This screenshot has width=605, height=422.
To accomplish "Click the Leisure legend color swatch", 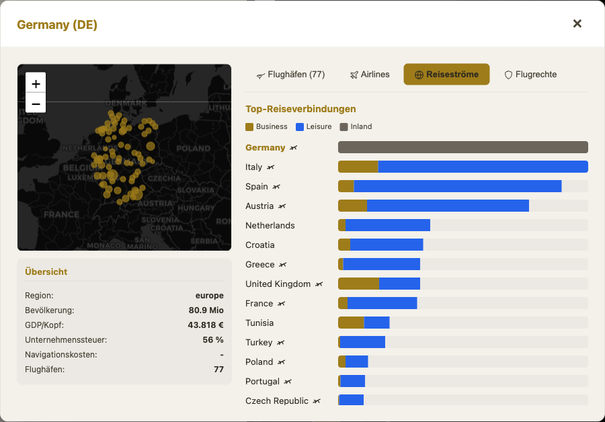I will [300, 127].
